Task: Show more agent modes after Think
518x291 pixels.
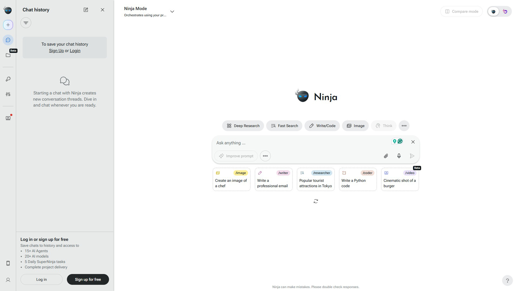Action: 404,126
